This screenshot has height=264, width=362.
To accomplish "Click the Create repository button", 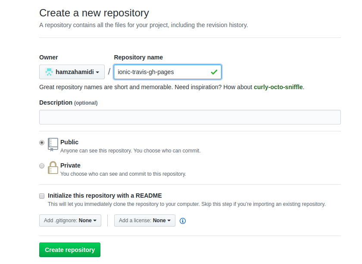I will (70, 250).
